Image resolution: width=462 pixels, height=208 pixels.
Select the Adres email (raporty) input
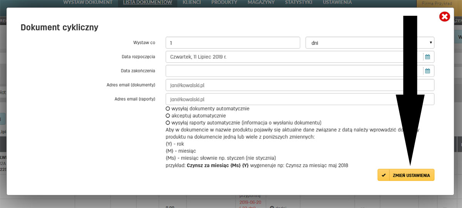300,99
